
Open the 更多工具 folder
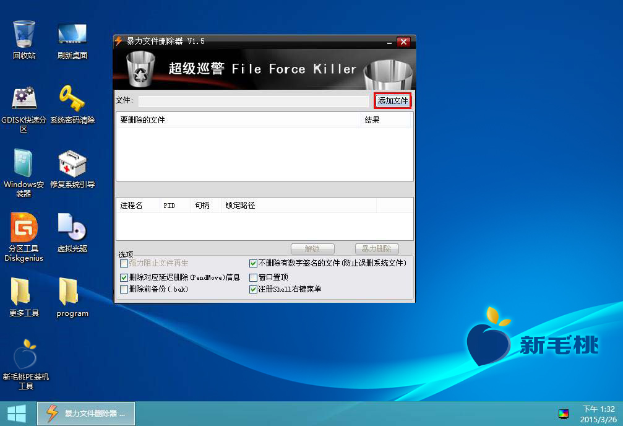pyautogui.click(x=24, y=298)
